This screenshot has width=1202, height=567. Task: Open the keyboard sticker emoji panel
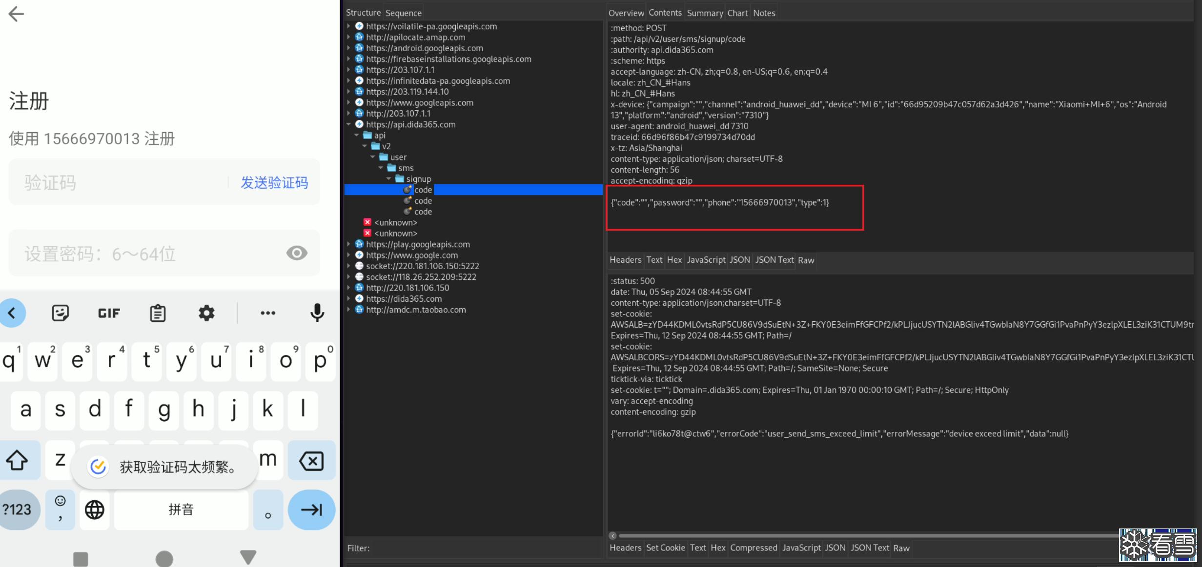[x=61, y=313]
